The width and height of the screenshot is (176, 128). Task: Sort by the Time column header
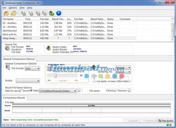pyautogui.click(x=28, y=19)
